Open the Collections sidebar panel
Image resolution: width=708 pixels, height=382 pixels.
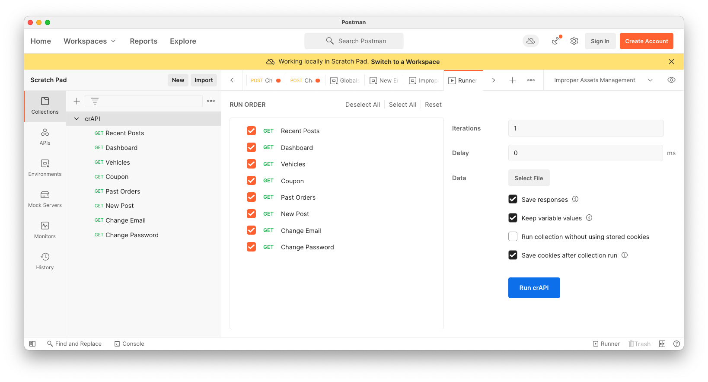pyautogui.click(x=45, y=106)
